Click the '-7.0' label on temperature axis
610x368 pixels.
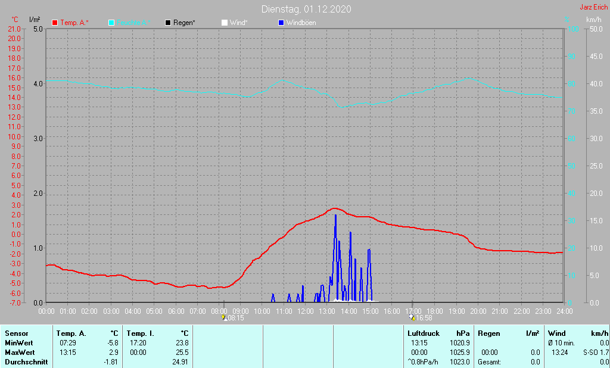(x=14, y=302)
